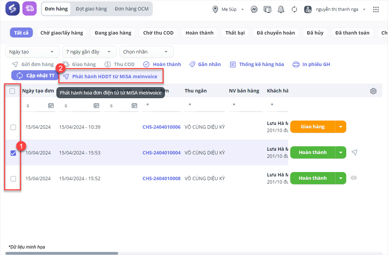Click the screen display icon in header
This screenshot has width=388, height=255.
coord(267,9)
